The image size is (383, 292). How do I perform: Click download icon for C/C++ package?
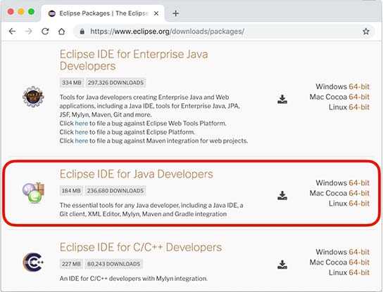click(282, 265)
